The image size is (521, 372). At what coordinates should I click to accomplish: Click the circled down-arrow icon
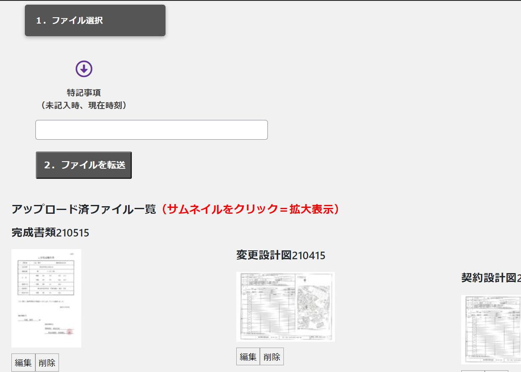click(x=84, y=69)
